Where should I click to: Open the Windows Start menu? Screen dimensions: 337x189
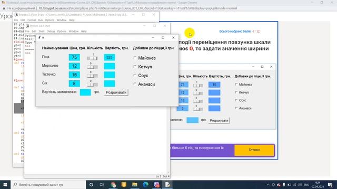click(5, 184)
